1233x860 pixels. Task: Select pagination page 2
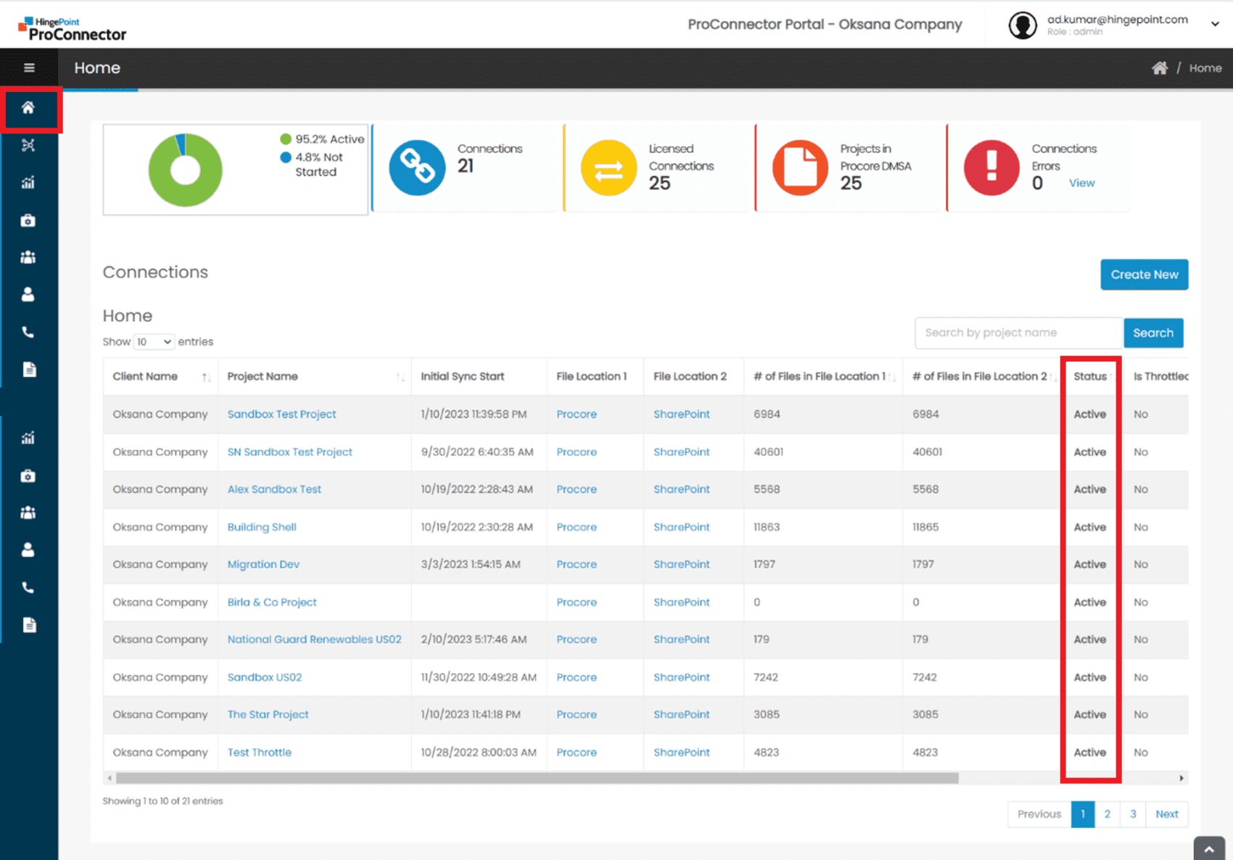pyautogui.click(x=1107, y=814)
